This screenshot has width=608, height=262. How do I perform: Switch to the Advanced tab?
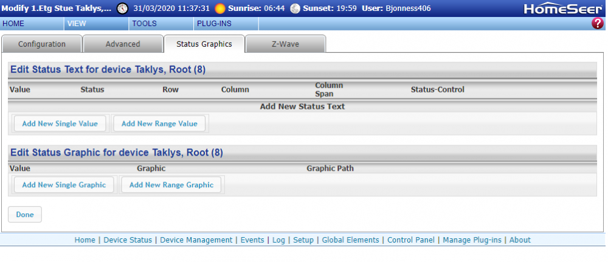[x=123, y=44]
